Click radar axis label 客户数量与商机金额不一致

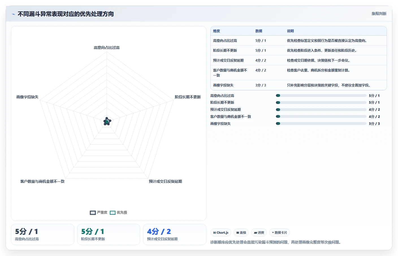[x=42, y=181]
